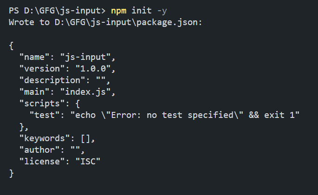This screenshot has width=318, height=195.
Task: Click the "version" key
Action: (x=42, y=68)
